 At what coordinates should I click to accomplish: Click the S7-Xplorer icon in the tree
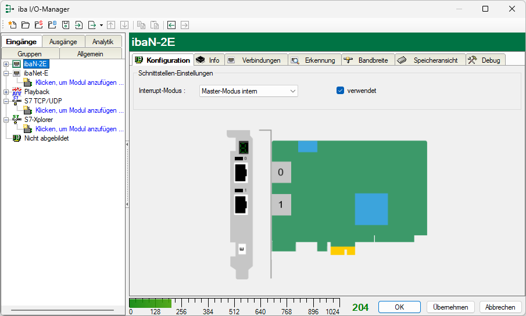[x=17, y=120]
